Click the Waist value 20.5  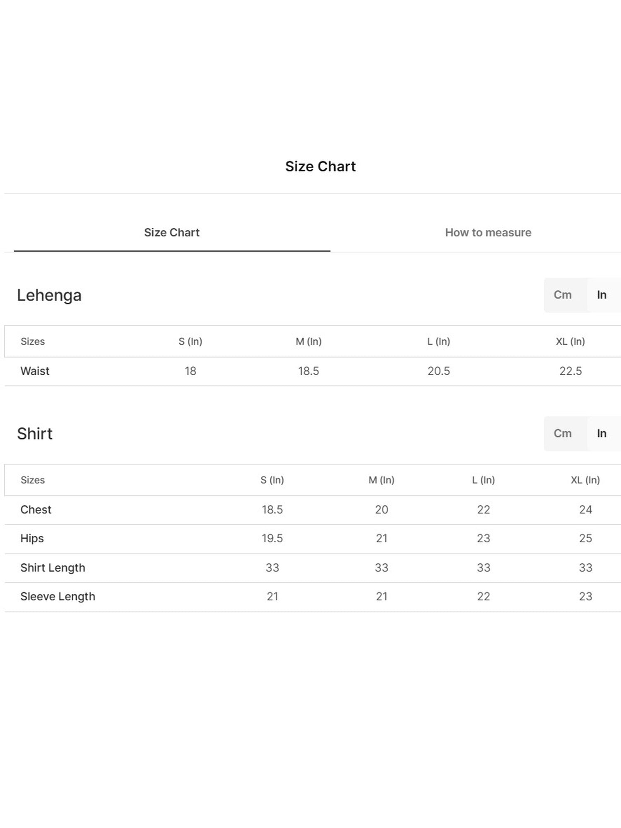pyautogui.click(x=439, y=371)
